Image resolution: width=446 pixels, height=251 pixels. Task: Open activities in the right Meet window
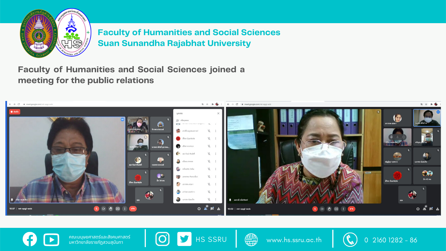coord(438,209)
